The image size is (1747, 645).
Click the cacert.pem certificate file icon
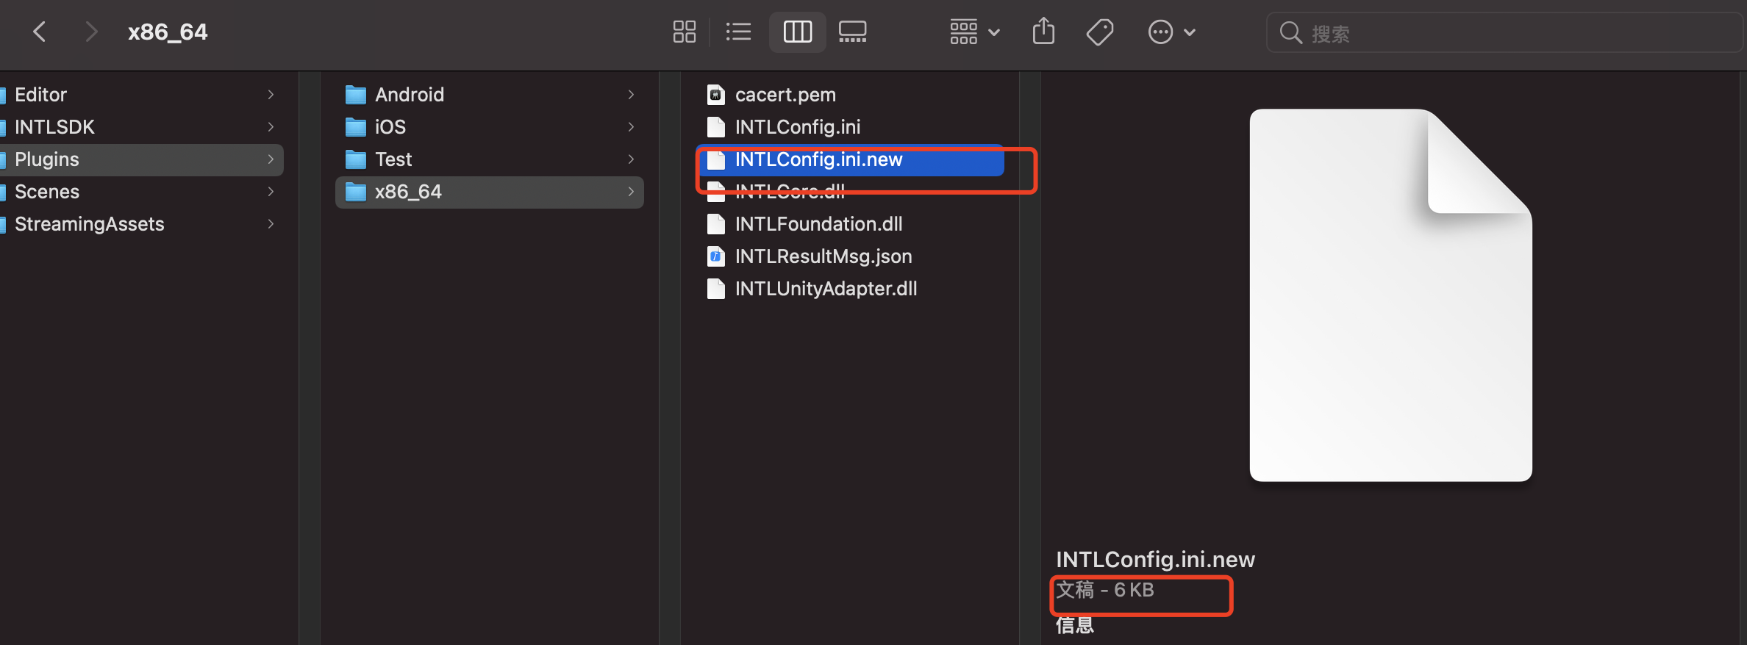tap(715, 95)
